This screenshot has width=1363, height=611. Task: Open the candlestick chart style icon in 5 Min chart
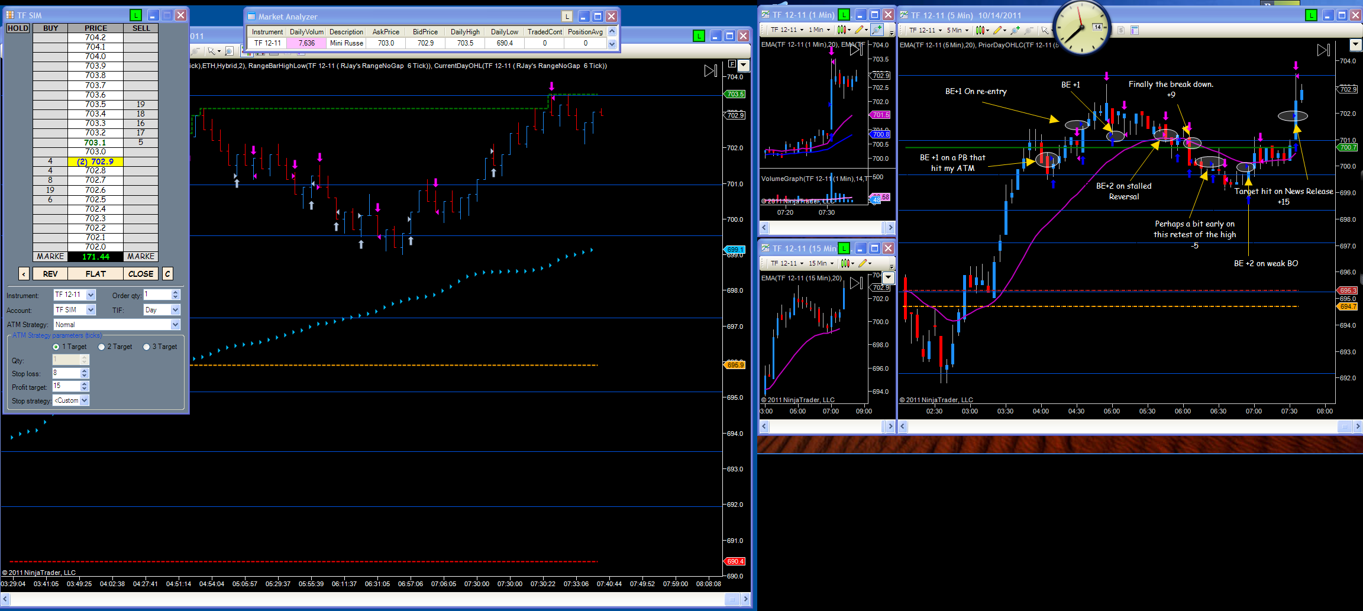(x=980, y=30)
